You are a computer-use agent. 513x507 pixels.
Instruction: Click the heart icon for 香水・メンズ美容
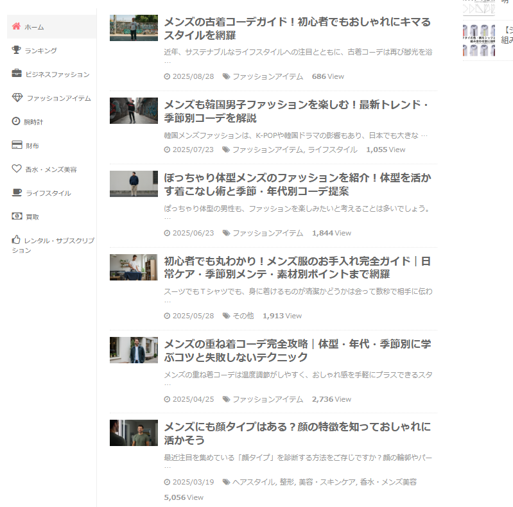(x=17, y=169)
